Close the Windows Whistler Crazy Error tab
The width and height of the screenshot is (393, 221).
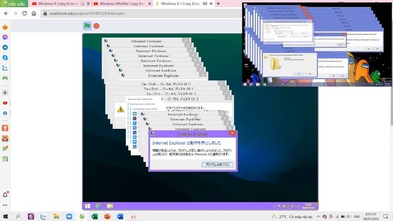pos(150,4)
